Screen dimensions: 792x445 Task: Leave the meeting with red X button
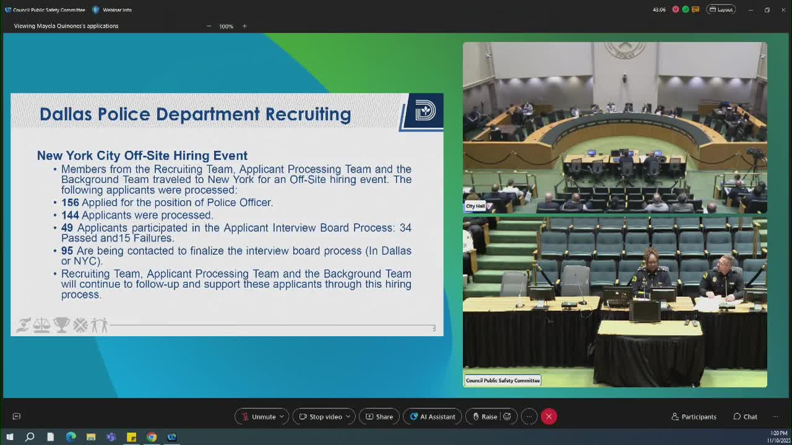point(549,417)
